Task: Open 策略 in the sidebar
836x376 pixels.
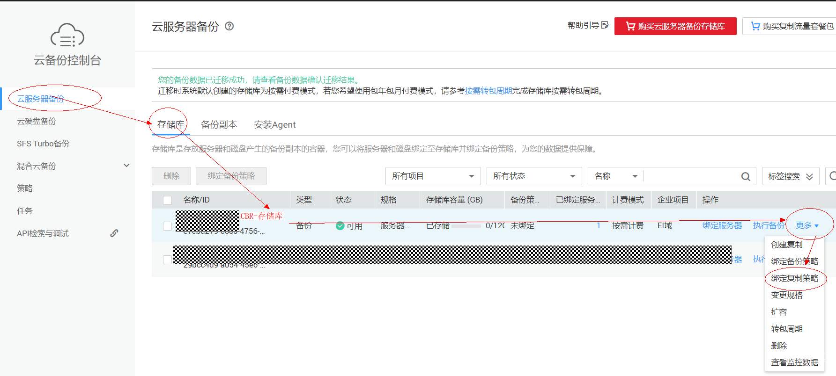Action: pos(25,188)
